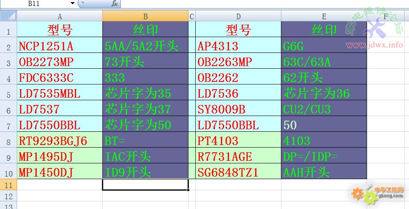This screenshot has width=409, height=209.
Task: Select column D header
Action: pyautogui.click(x=238, y=17)
